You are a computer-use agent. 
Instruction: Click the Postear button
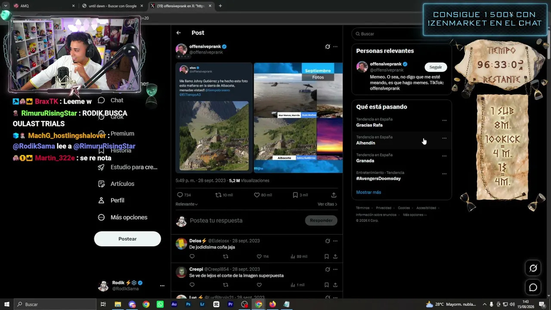(x=127, y=239)
